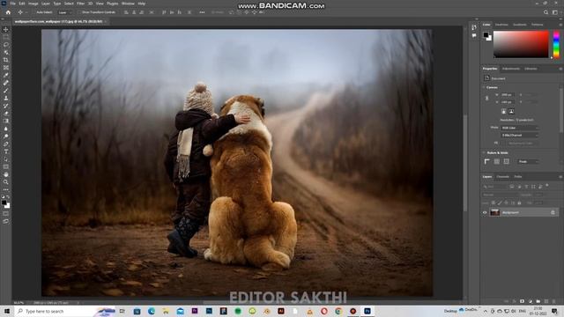Change screen mode icon at toolbar bottom
The width and height of the screenshot is (564, 317).
click(x=6, y=221)
